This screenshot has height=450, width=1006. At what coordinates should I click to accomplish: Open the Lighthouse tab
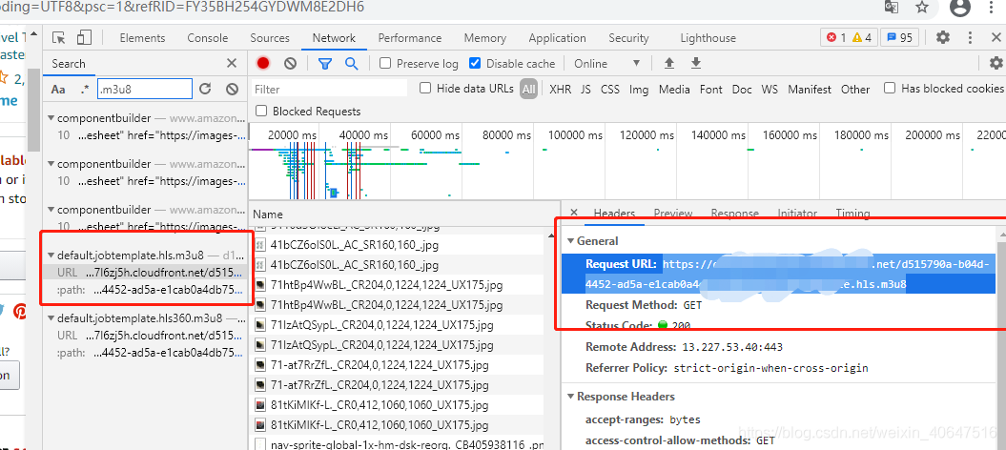tap(708, 38)
